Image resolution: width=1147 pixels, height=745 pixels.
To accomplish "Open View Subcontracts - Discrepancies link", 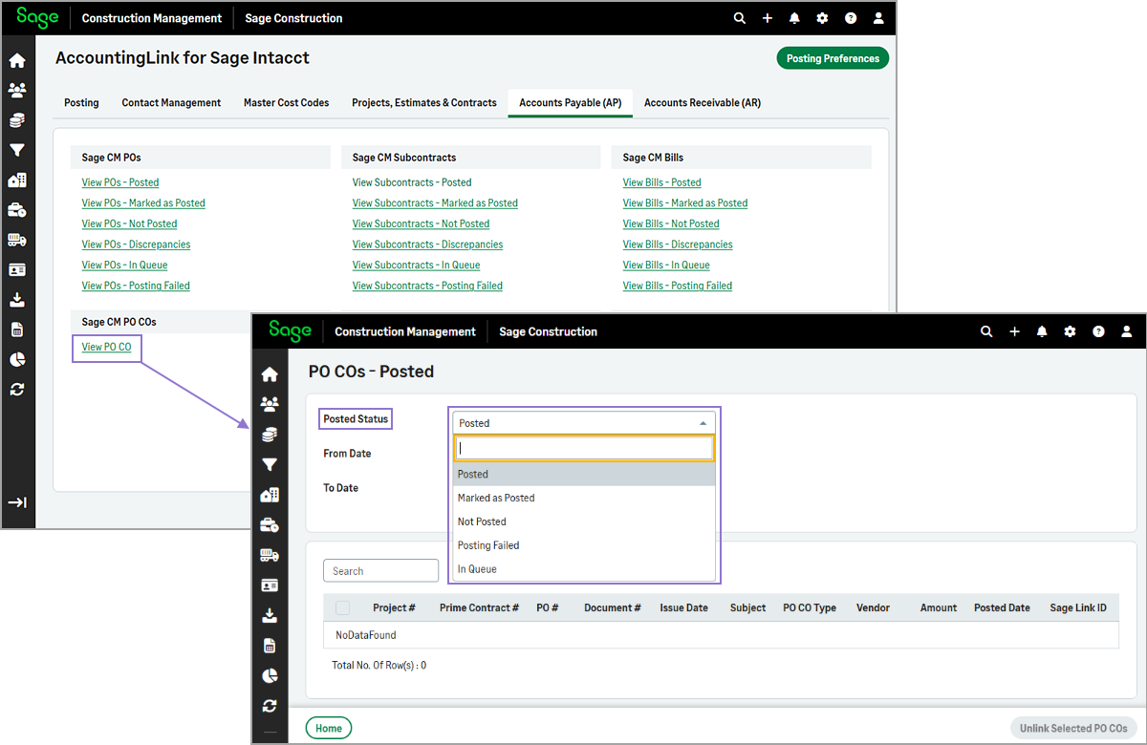I will (427, 245).
